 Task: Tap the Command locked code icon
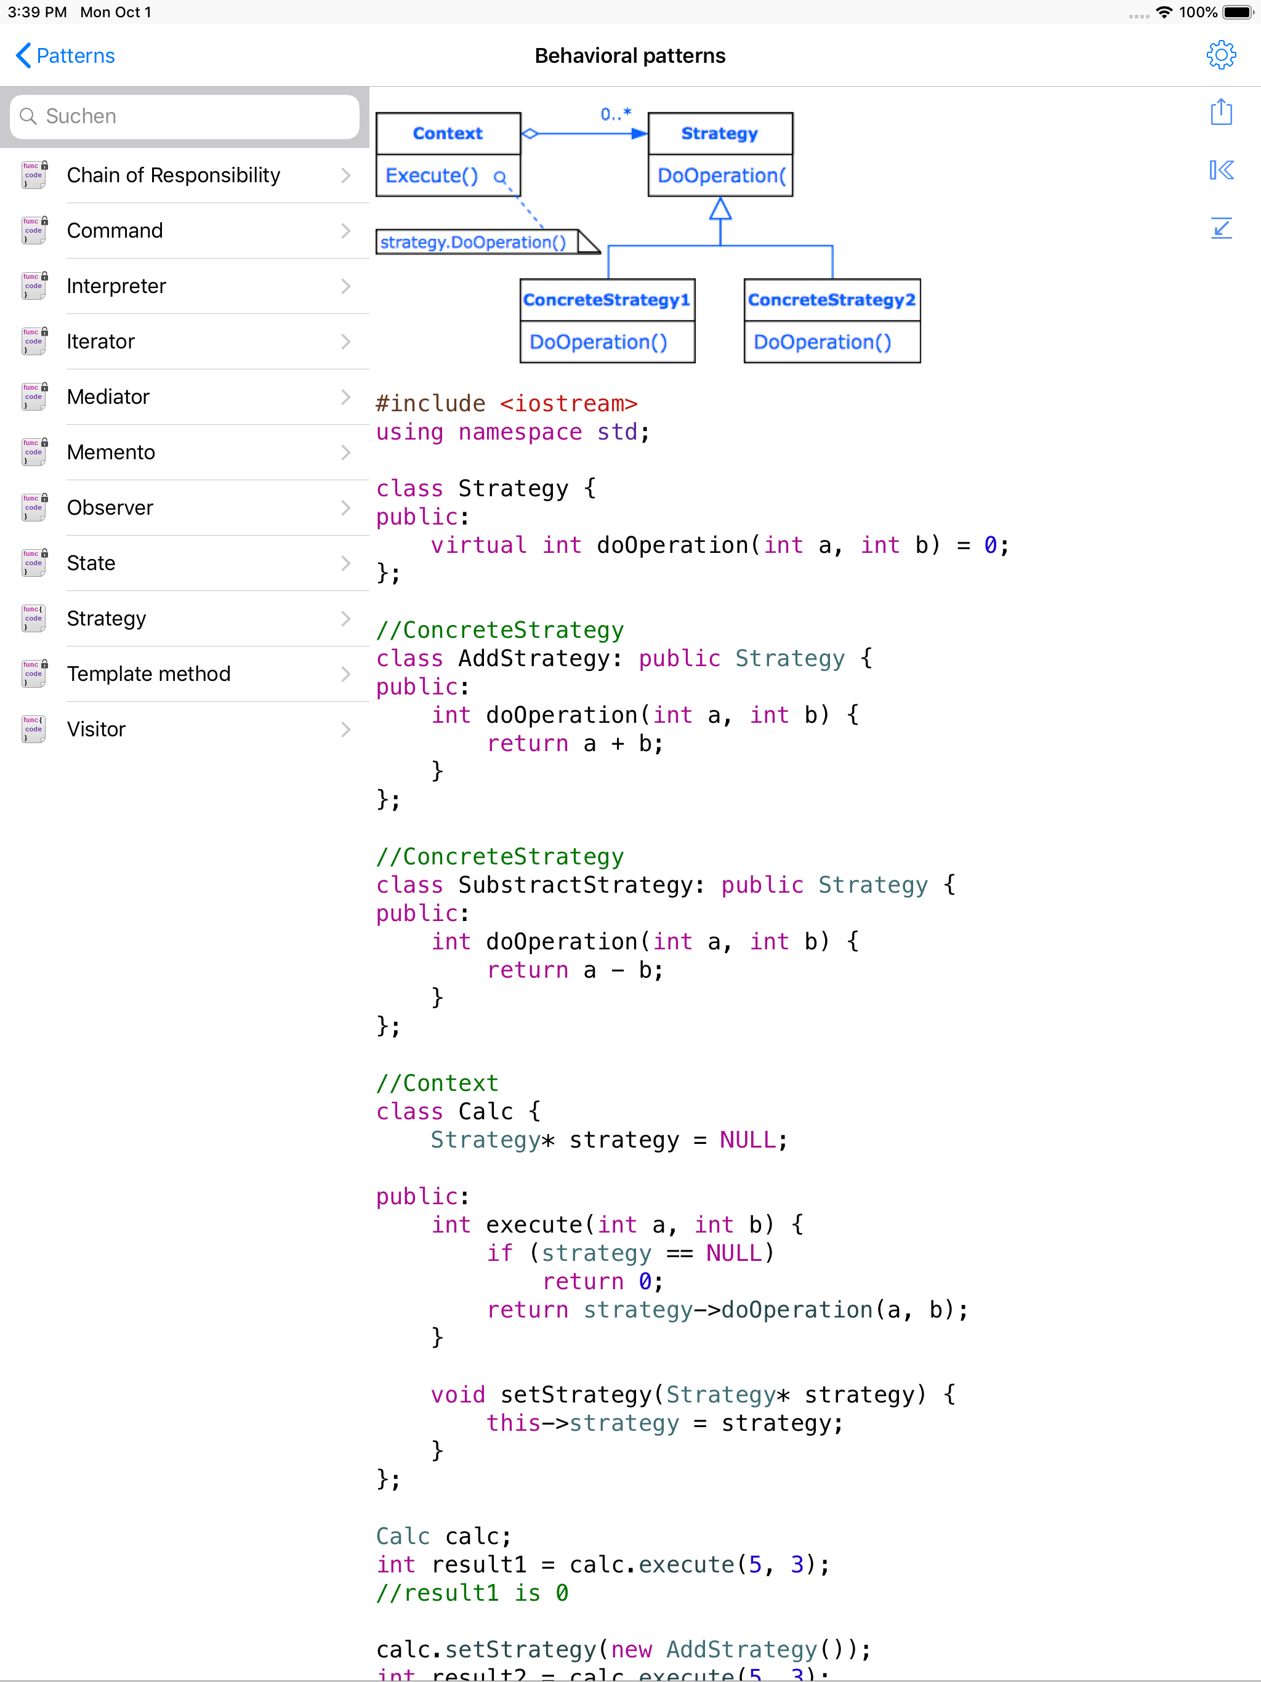tap(34, 231)
